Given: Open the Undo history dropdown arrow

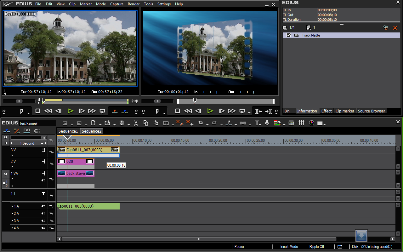Looking at the screenshot, I should 207,124.
